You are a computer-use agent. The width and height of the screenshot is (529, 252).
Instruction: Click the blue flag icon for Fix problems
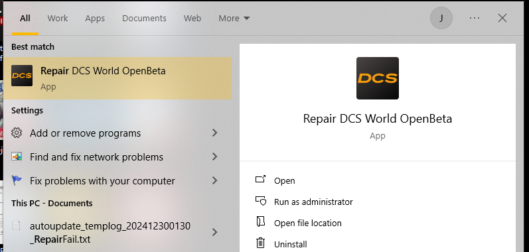[x=17, y=180]
